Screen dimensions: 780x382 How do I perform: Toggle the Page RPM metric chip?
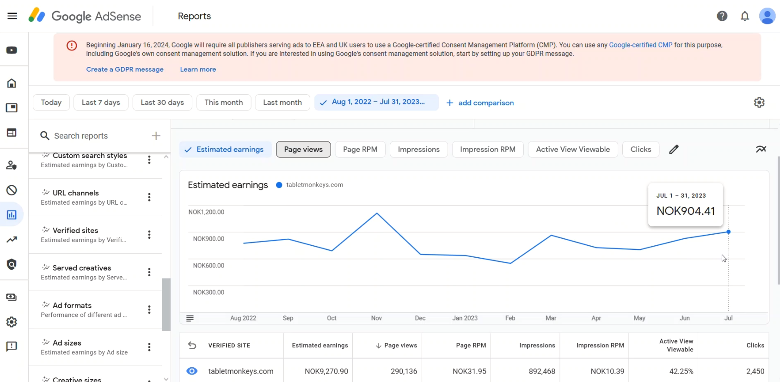(360, 149)
